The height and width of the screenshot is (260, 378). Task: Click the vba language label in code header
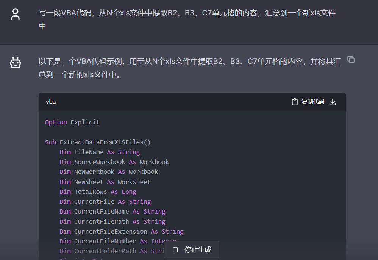51,102
